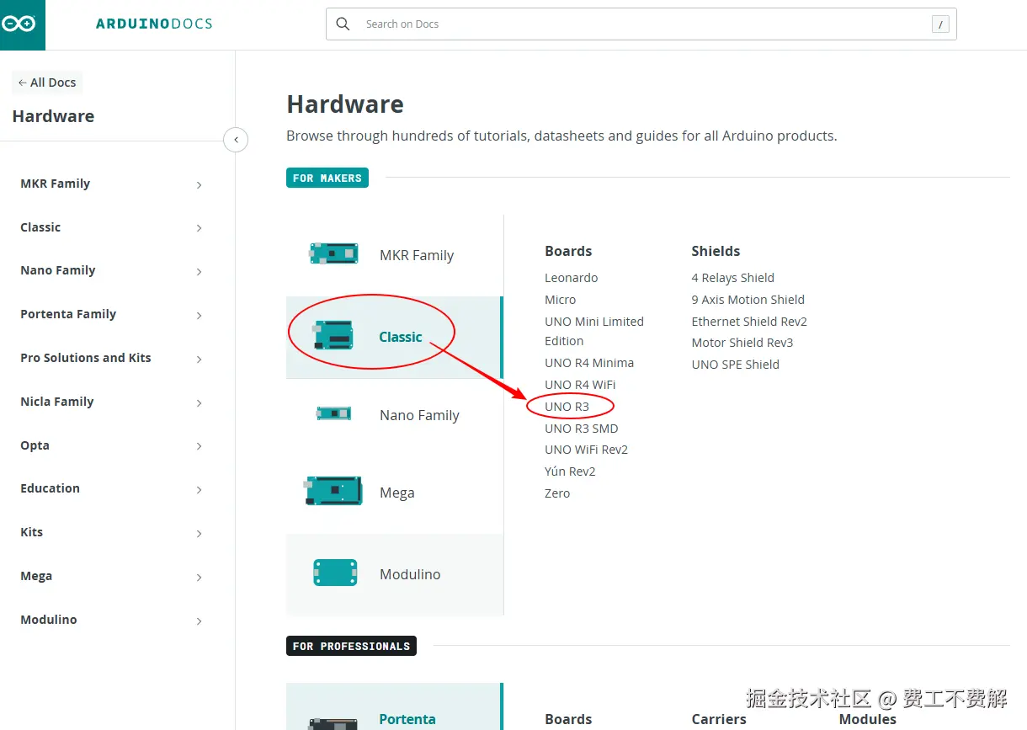Open the Motor Shield Rev3 link
This screenshot has width=1027, height=730.
click(742, 343)
